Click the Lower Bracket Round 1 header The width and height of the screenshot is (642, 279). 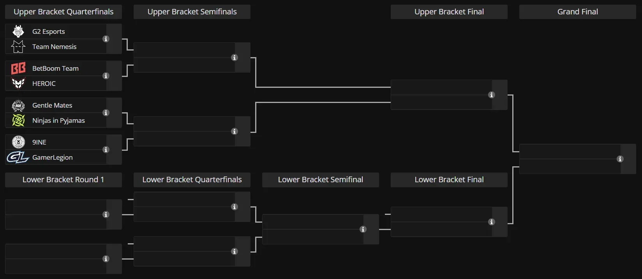tap(63, 180)
